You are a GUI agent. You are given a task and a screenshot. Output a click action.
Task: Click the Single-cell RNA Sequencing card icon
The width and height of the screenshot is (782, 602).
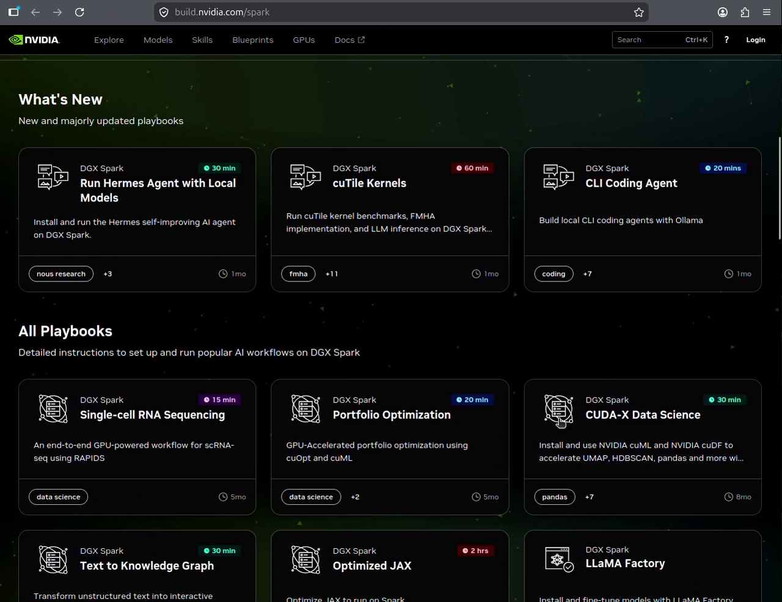point(53,408)
